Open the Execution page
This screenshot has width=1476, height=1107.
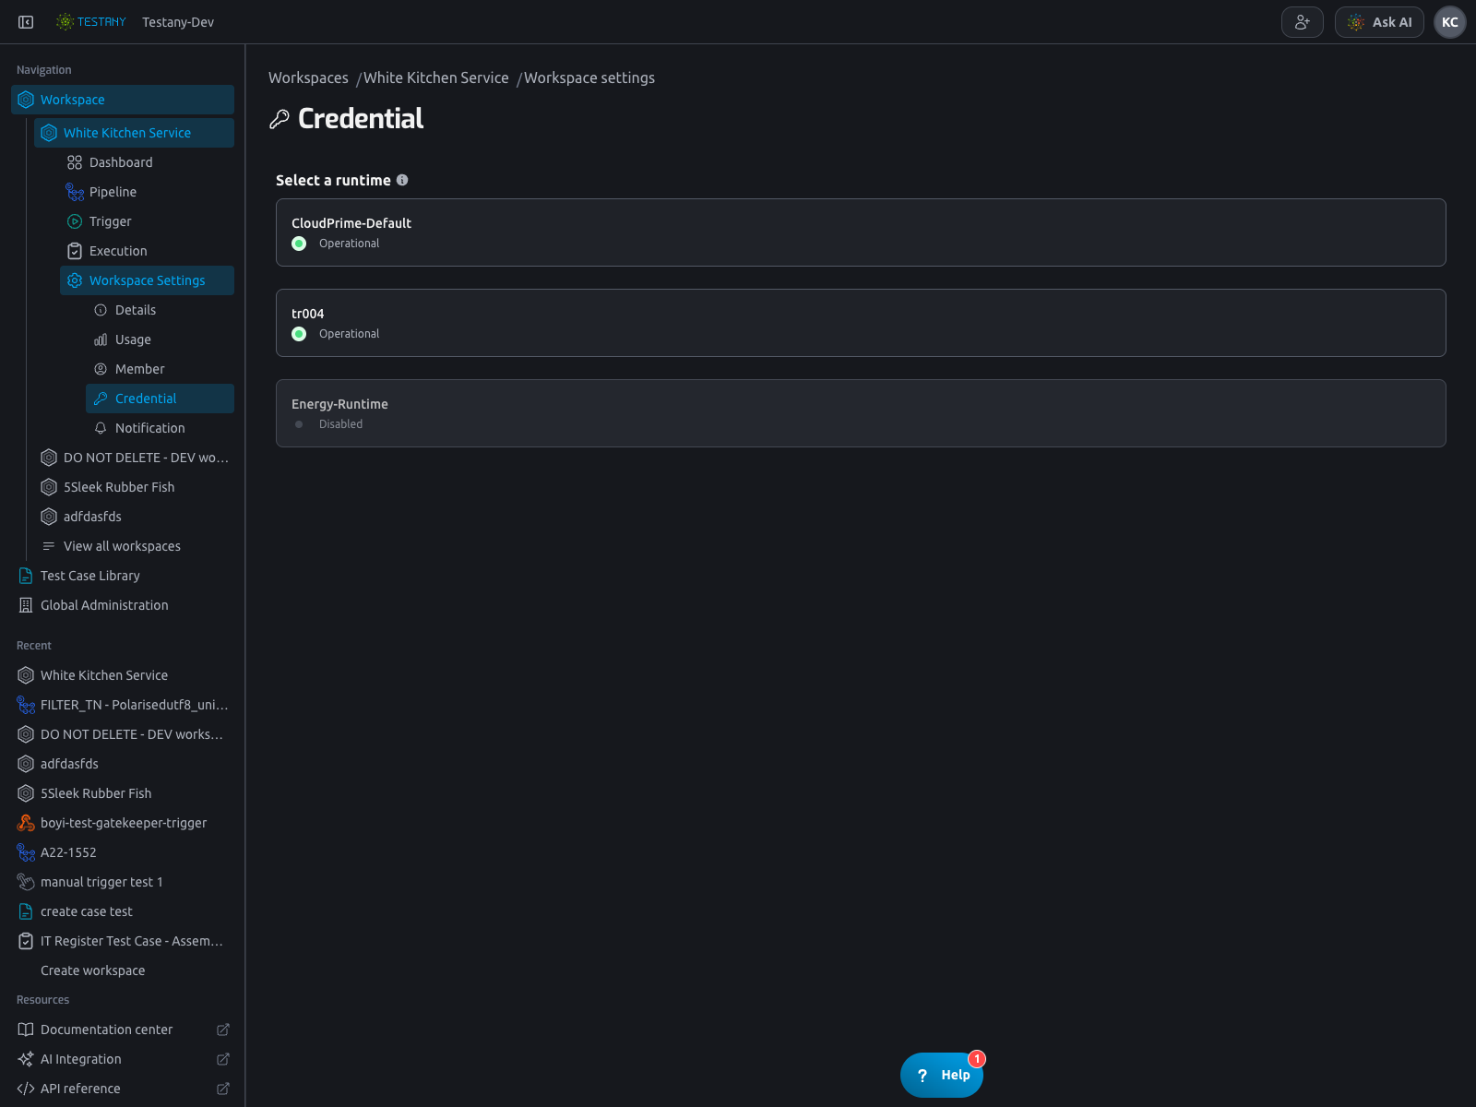pos(147,251)
